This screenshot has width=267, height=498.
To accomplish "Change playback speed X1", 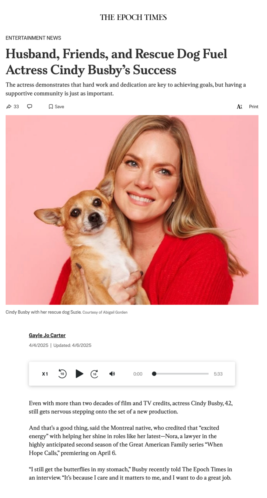I will pyautogui.click(x=45, y=374).
